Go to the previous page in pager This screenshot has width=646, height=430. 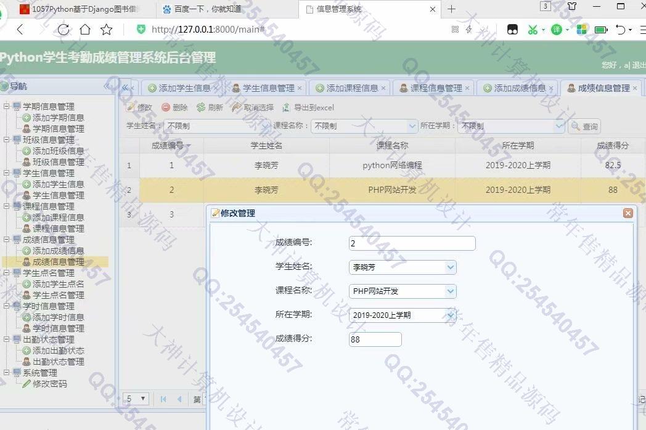179,399
